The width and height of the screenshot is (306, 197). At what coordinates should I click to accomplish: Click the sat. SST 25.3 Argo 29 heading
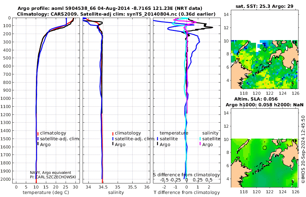click(x=265, y=6)
